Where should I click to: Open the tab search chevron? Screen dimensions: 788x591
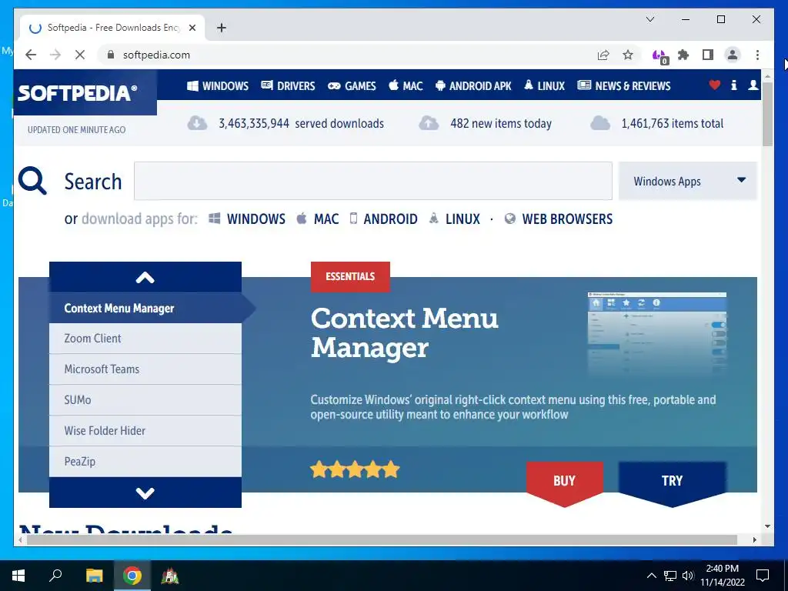650,19
